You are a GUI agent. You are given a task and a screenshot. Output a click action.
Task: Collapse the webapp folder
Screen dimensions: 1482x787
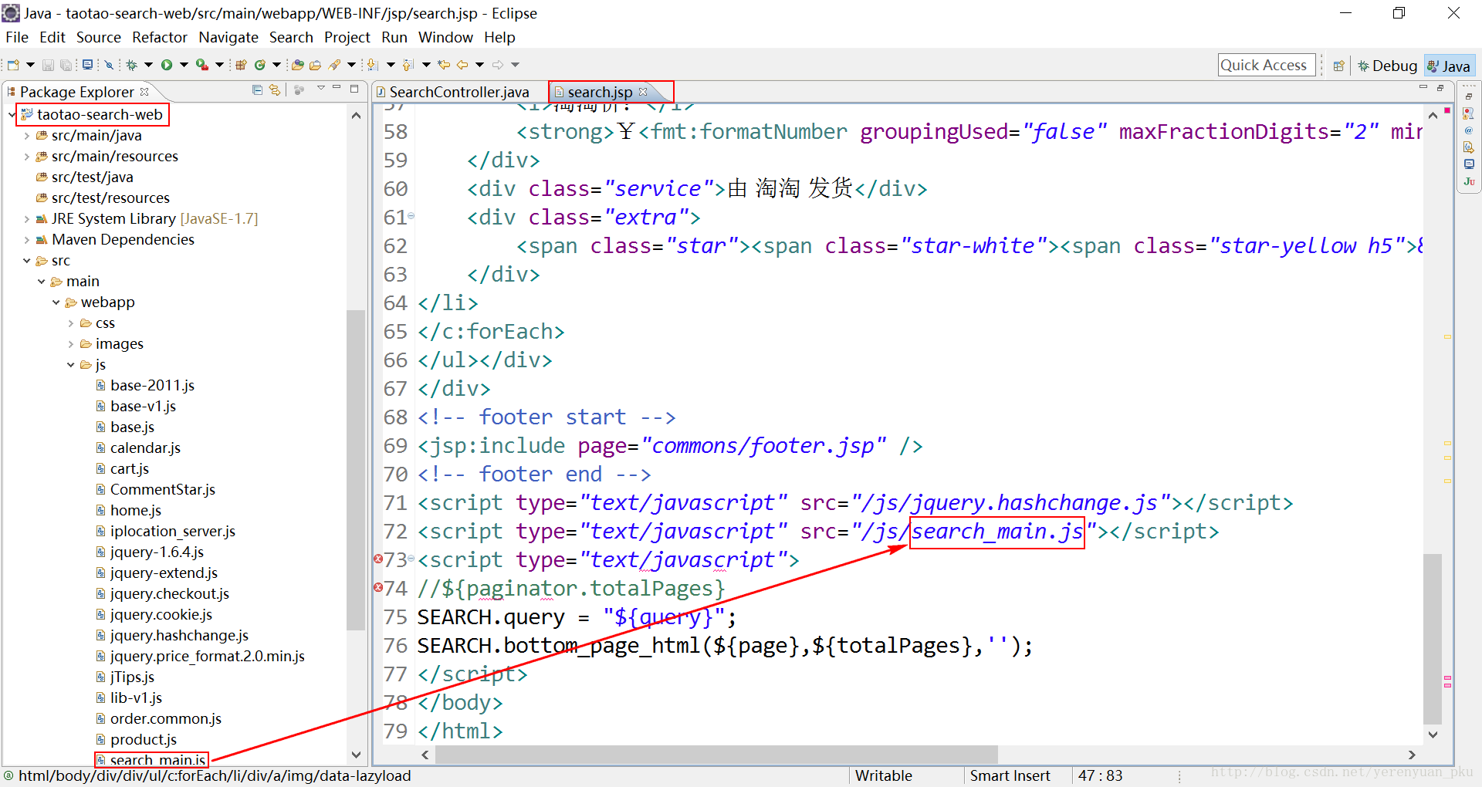click(x=56, y=302)
